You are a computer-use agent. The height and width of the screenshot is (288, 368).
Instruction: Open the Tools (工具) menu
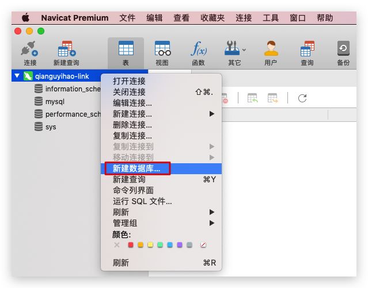coord(271,18)
